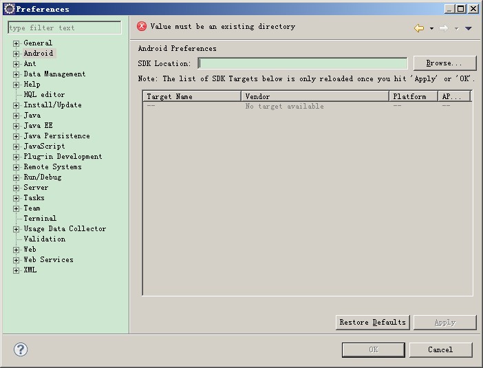Click the Cancel button

(441, 350)
